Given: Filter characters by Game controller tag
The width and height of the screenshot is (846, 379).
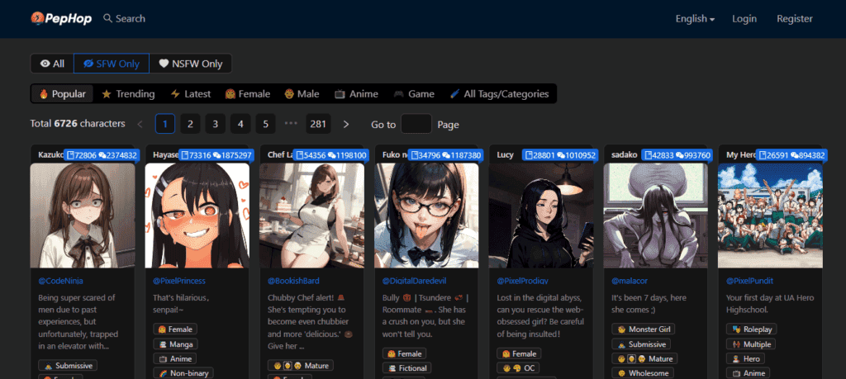Looking at the screenshot, I should pyautogui.click(x=413, y=94).
